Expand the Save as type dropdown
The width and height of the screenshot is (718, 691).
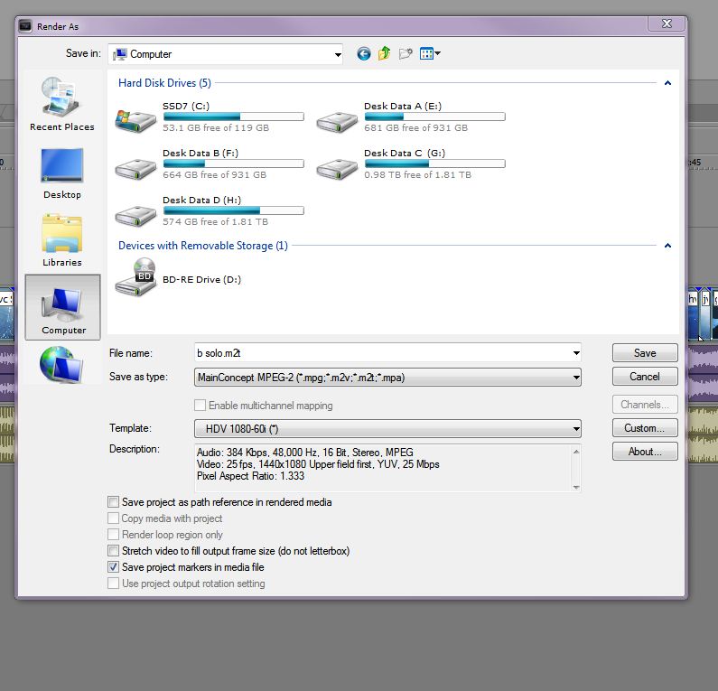(575, 378)
